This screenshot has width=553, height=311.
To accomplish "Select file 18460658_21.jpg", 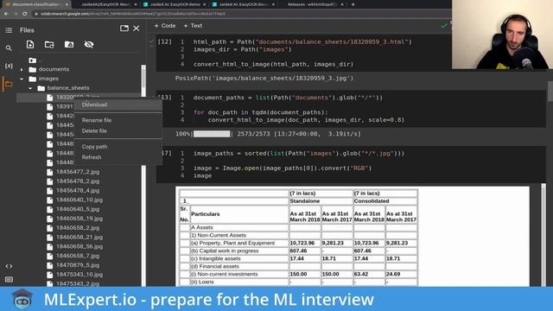I will [x=79, y=238].
